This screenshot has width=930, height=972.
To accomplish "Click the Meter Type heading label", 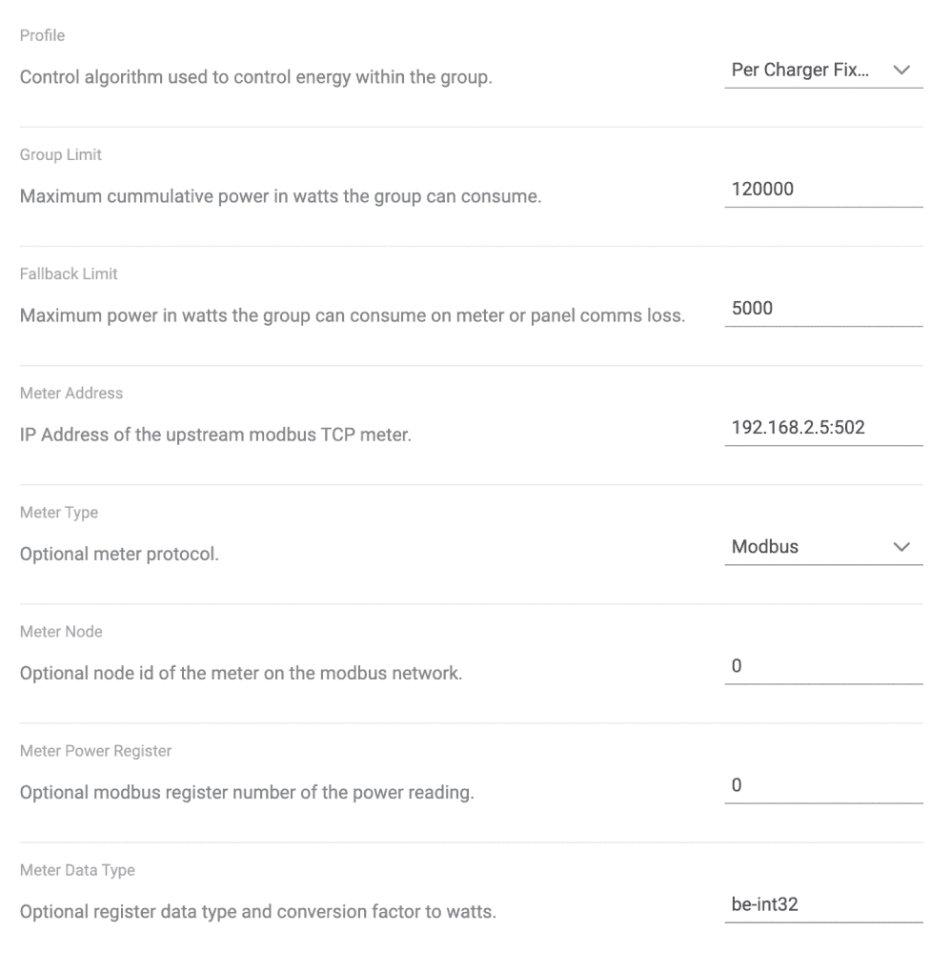I will [x=59, y=513].
